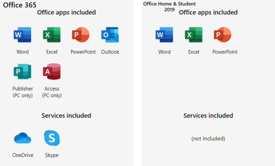The height and width of the screenshot is (166, 275).
Task: Select the Excel icon under Home & Student 2019
Action: click(193, 35)
